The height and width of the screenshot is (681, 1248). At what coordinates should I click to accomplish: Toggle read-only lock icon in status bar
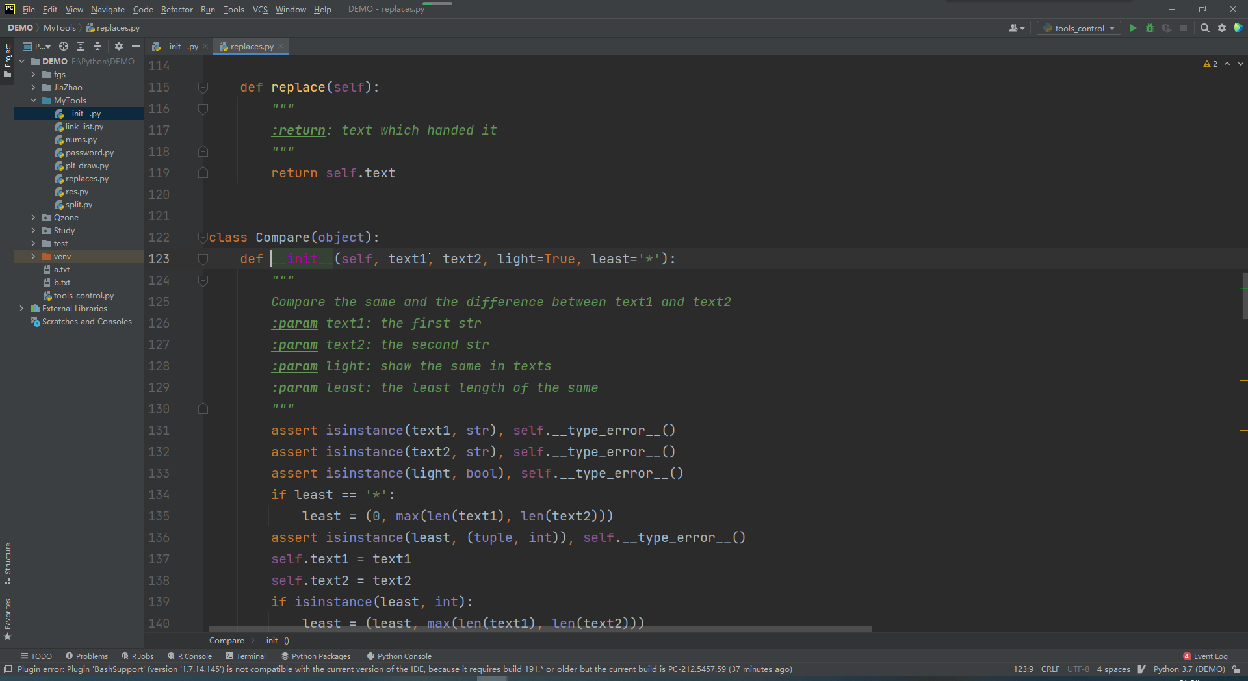1236,669
